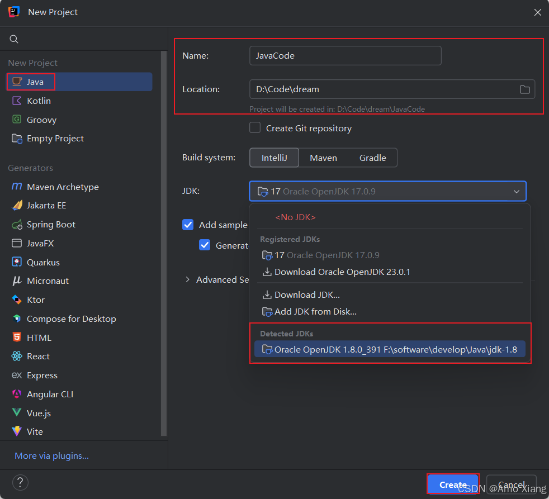549x499 pixels.
Task: Switch build system to Gradle
Action: coord(372,158)
